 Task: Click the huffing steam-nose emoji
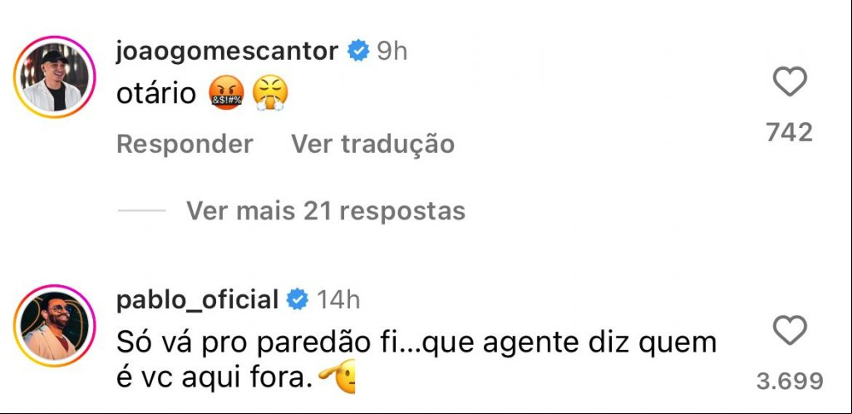tap(270, 93)
